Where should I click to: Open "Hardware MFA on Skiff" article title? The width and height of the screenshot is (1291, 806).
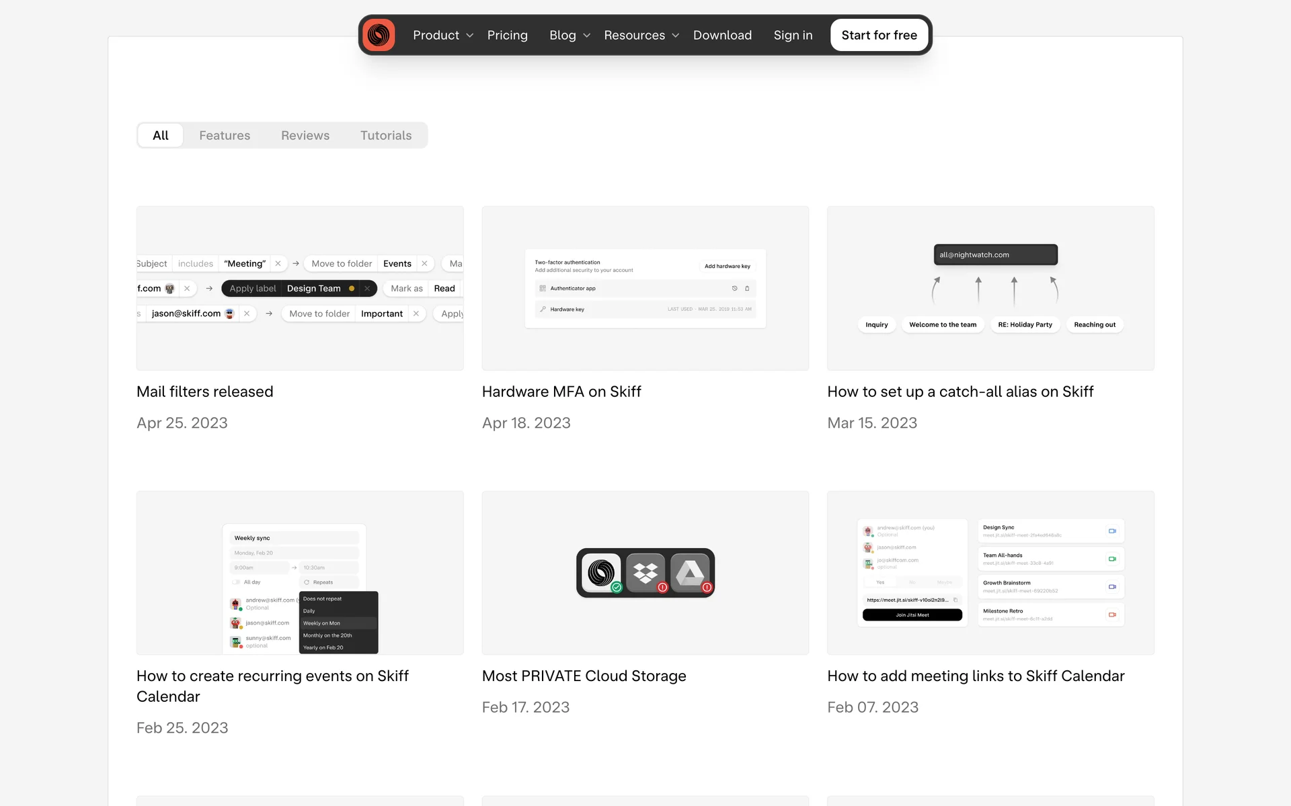pos(561,392)
